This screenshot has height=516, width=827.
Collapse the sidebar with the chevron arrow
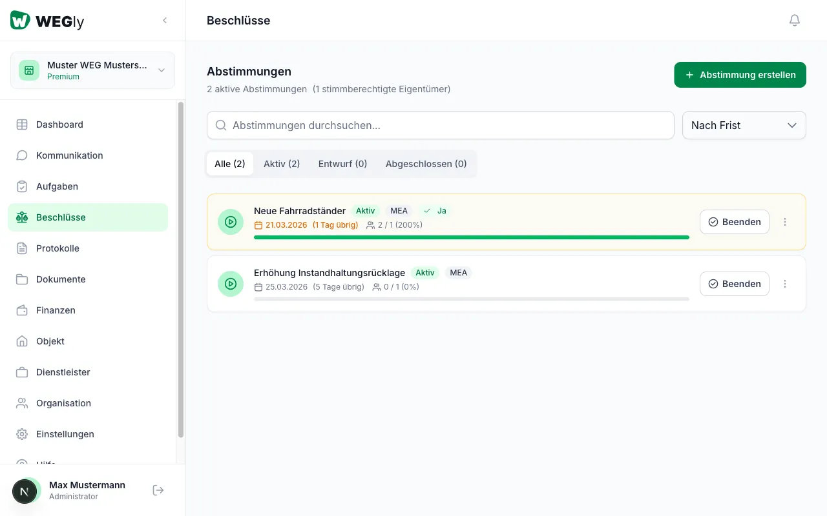[x=165, y=21]
